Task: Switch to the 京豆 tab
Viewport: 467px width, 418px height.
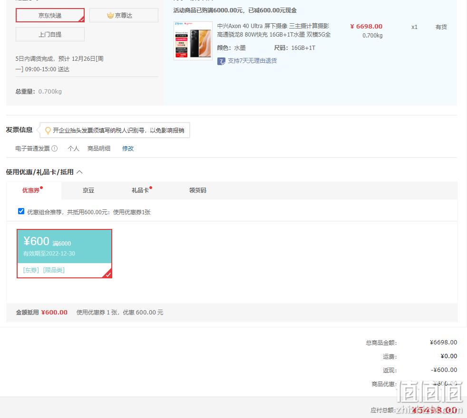Action: (88, 190)
